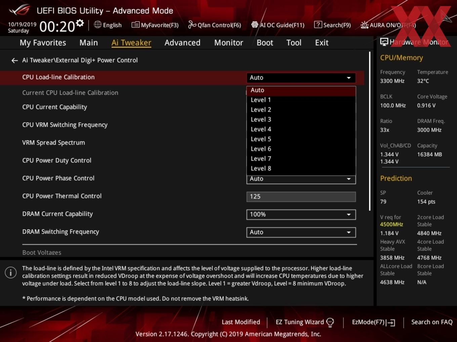Click the Hardware Monitor screen icon
The image size is (457, 342).
[384, 42]
